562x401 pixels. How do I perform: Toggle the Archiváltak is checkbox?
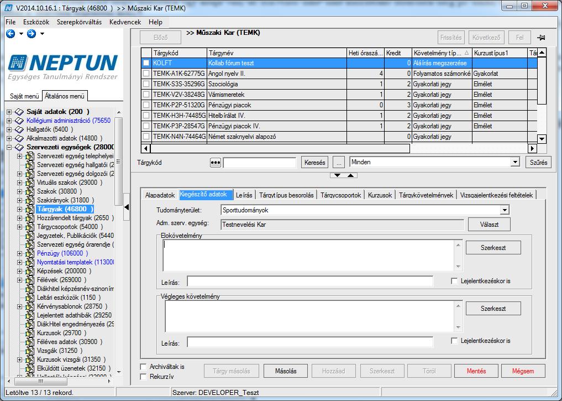[143, 367]
